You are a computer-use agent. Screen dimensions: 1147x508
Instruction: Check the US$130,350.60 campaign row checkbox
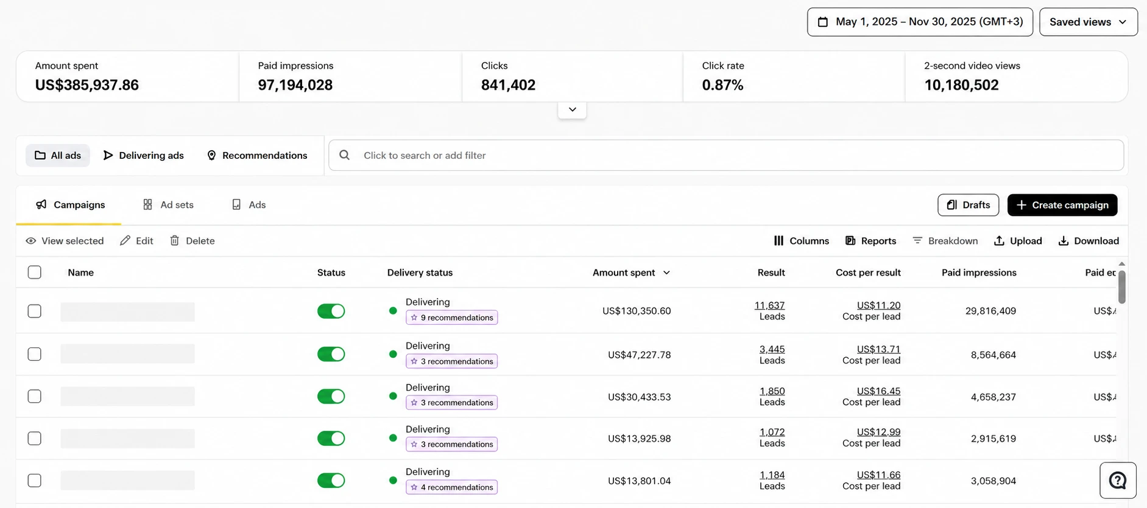tap(35, 311)
